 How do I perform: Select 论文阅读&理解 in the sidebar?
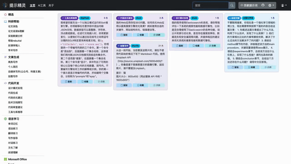pos(16,31)
